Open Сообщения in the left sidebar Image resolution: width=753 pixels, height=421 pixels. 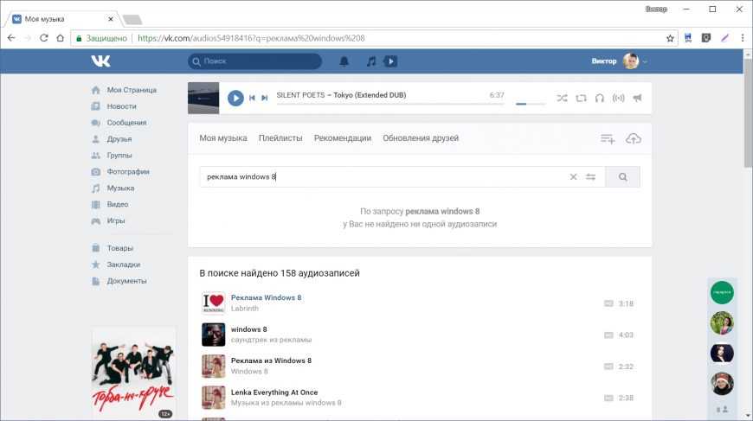126,123
